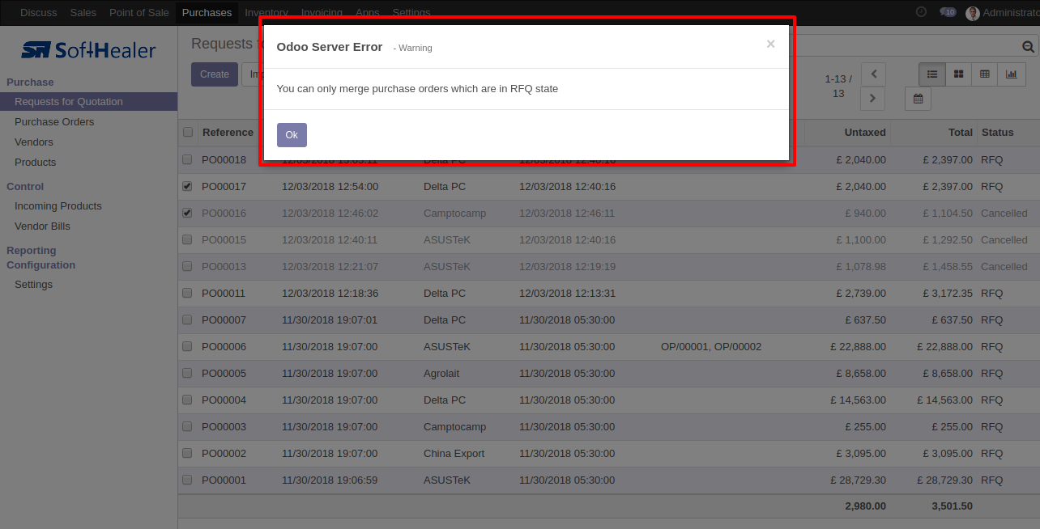Open Vendor Bills in sidebar

pos(42,226)
